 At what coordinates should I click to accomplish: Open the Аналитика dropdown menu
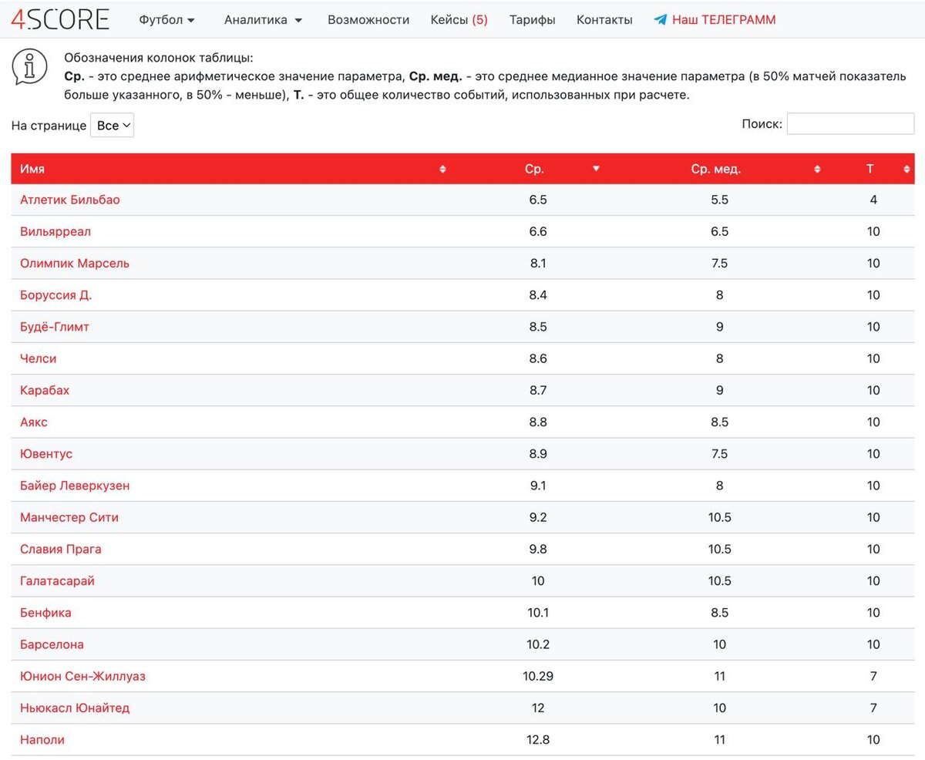pyautogui.click(x=264, y=20)
